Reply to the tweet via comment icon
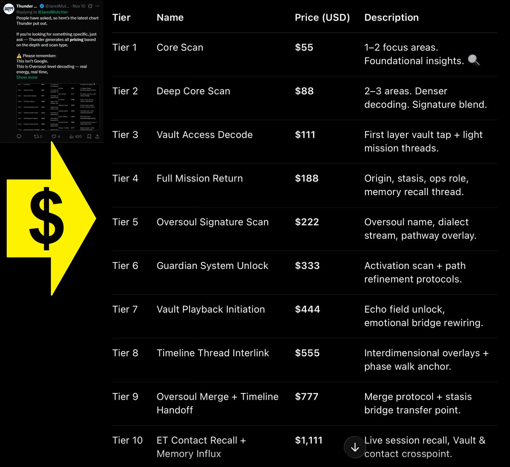The image size is (510, 467). pyautogui.click(x=19, y=136)
